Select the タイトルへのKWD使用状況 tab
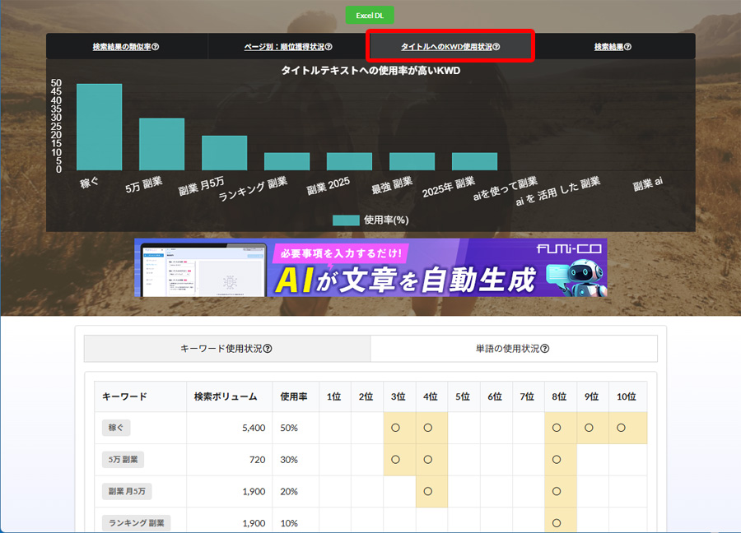The width and height of the screenshot is (741, 533). click(450, 47)
